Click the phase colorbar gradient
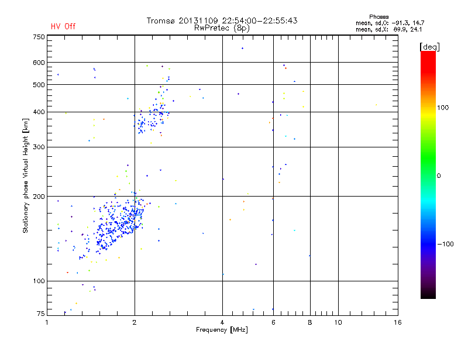This screenshot has height=351, width=468. click(x=428, y=175)
